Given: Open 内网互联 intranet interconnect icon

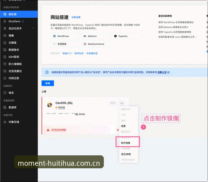Looking at the screenshot, I should (x=5, y=78).
